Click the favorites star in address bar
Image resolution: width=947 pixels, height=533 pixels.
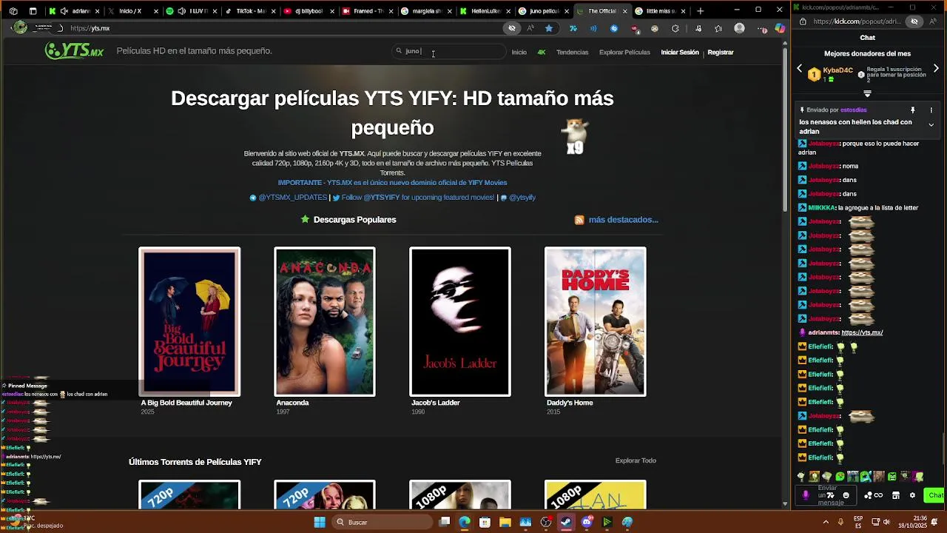(549, 28)
